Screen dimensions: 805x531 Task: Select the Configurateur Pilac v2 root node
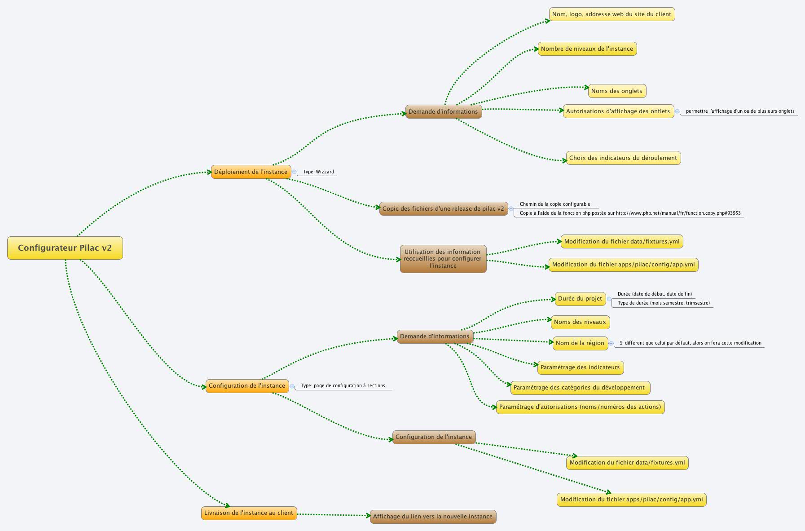click(x=65, y=248)
